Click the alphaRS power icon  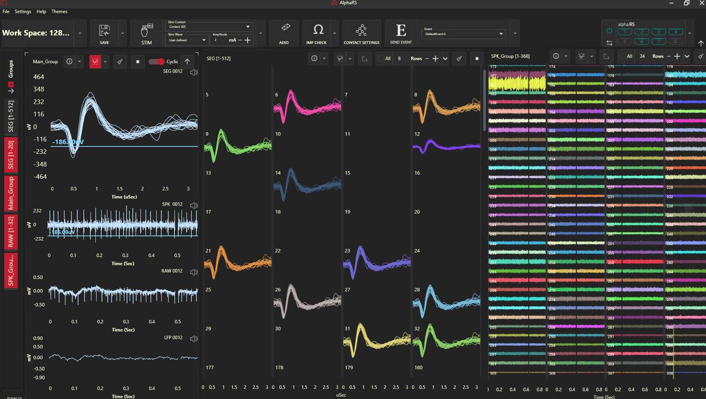coord(609,31)
